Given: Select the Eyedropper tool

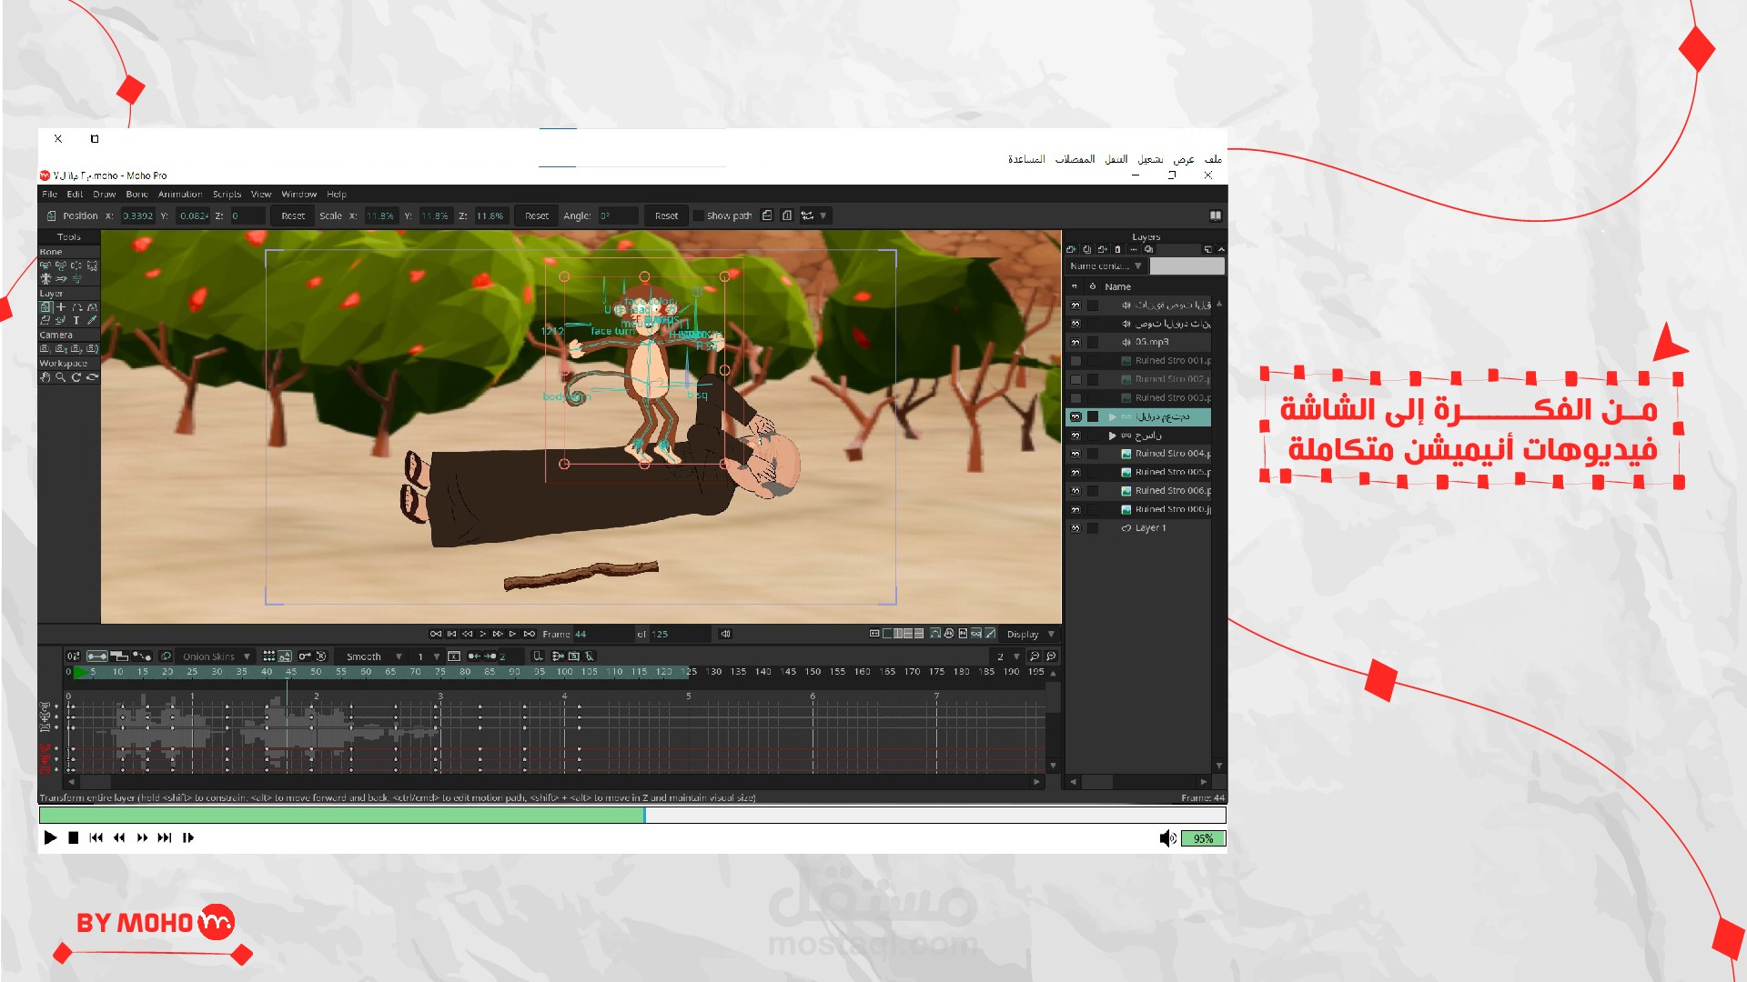Looking at the screenshot, I should tap(92, 320).
